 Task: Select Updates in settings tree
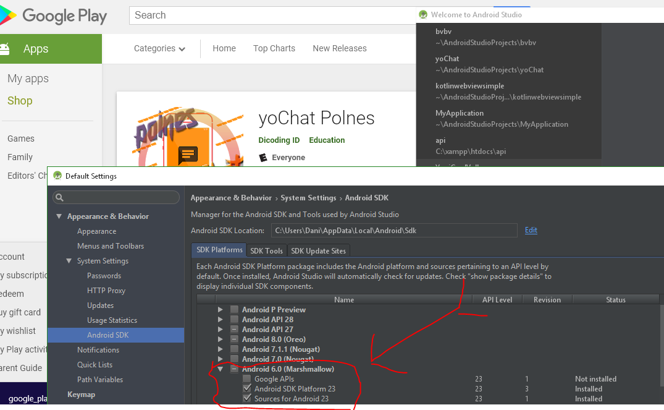[100, 305]
